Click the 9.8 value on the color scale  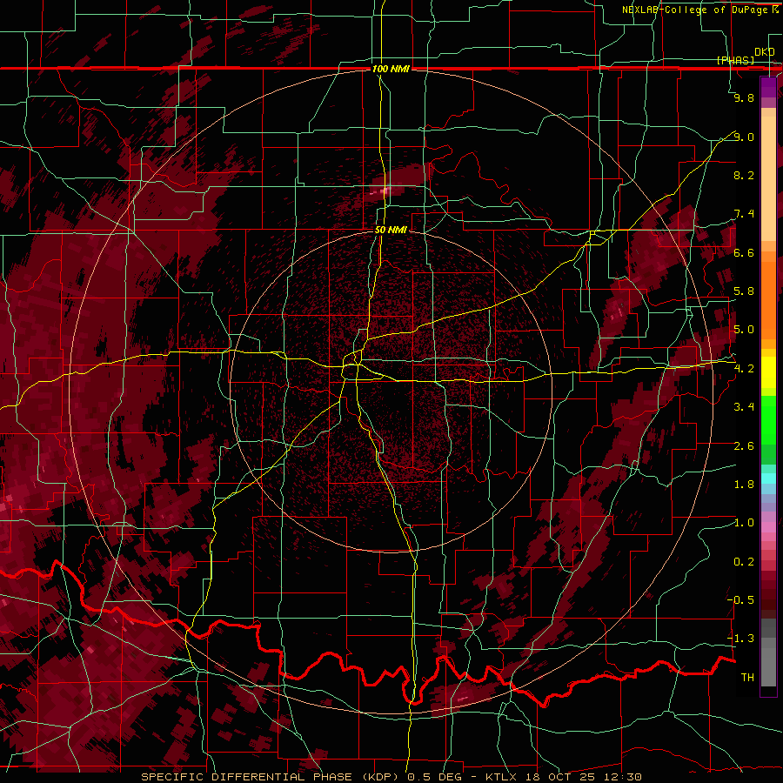744,97
